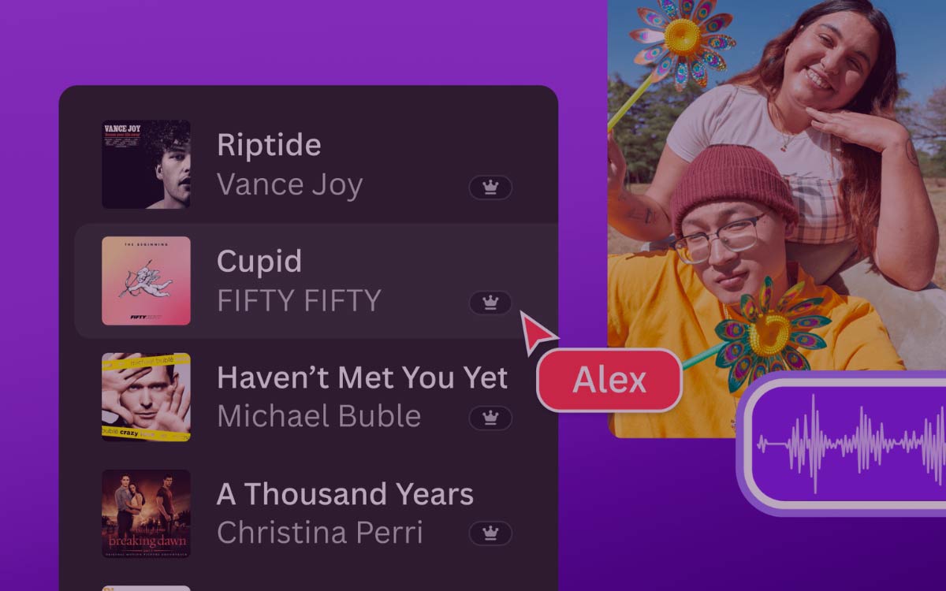Viewport: 946px width, 591px height.
Task: Select the Haven't Met You Yet track
Action: 363,377
